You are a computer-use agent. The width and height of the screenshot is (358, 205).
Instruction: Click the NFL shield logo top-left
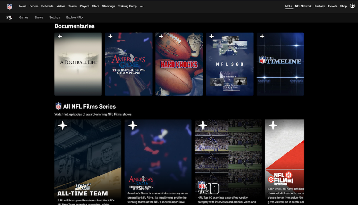pyautogui.click(x=10, y=6)
